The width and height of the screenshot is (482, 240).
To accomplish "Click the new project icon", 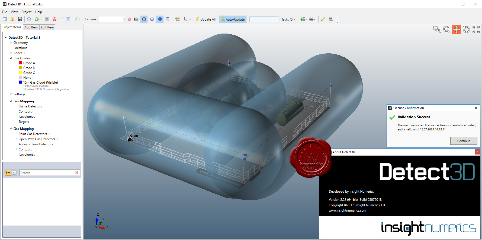I will click(5, 19).
